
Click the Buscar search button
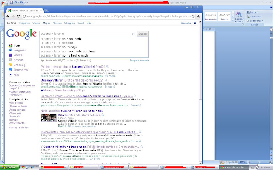coord(143,34)
